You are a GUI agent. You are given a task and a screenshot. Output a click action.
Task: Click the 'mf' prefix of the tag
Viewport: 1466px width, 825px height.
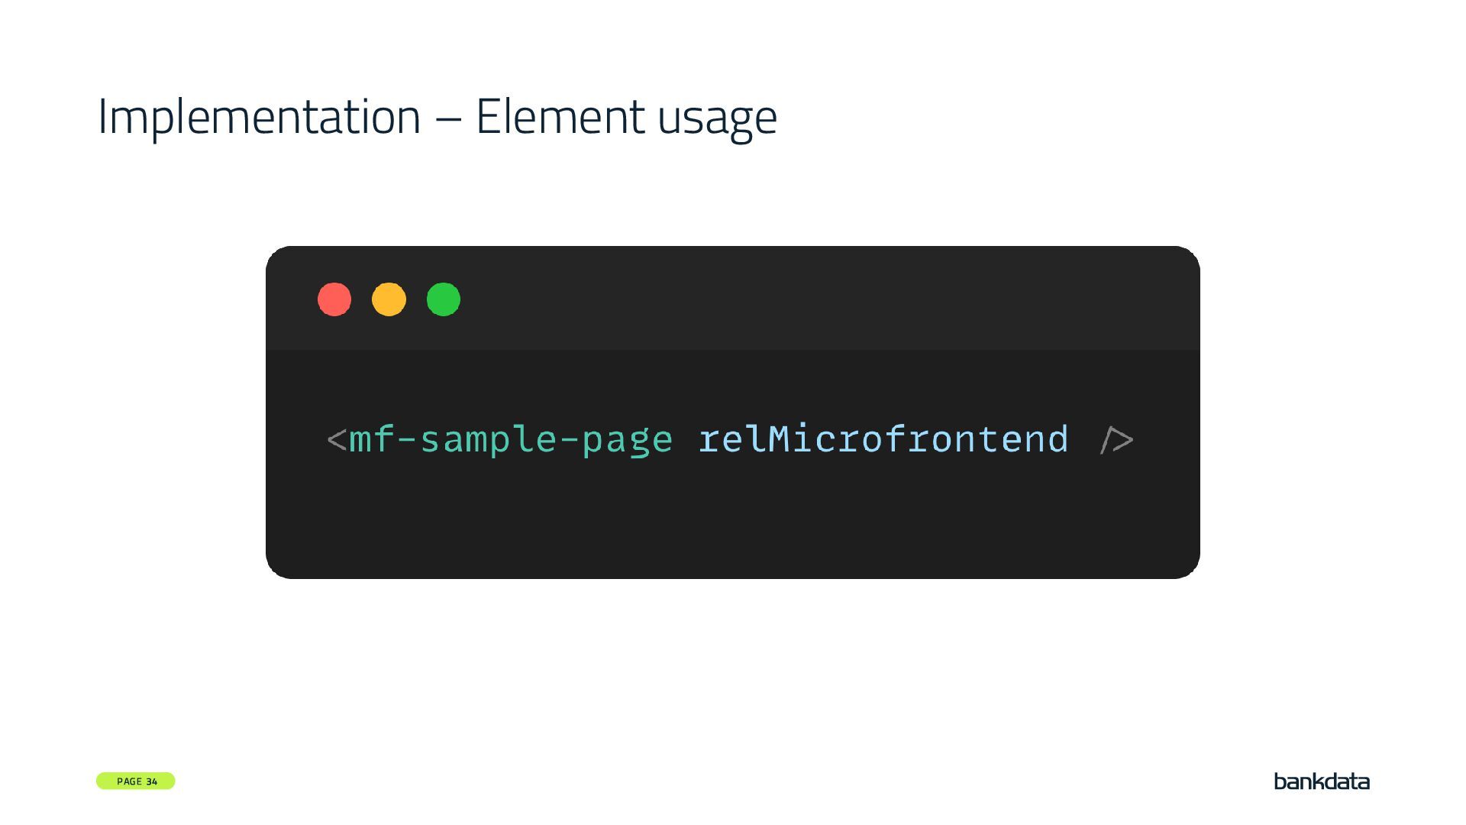click(x=371, y=440)
